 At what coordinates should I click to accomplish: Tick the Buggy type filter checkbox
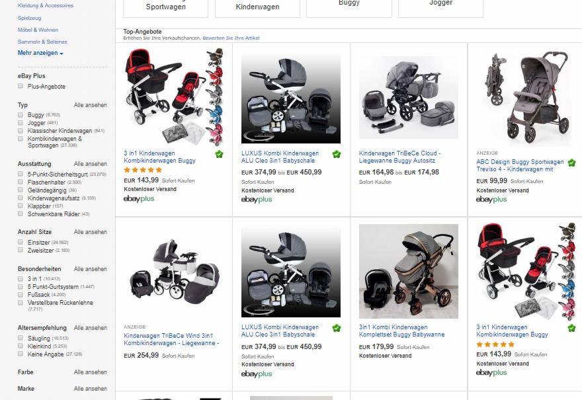21,115
